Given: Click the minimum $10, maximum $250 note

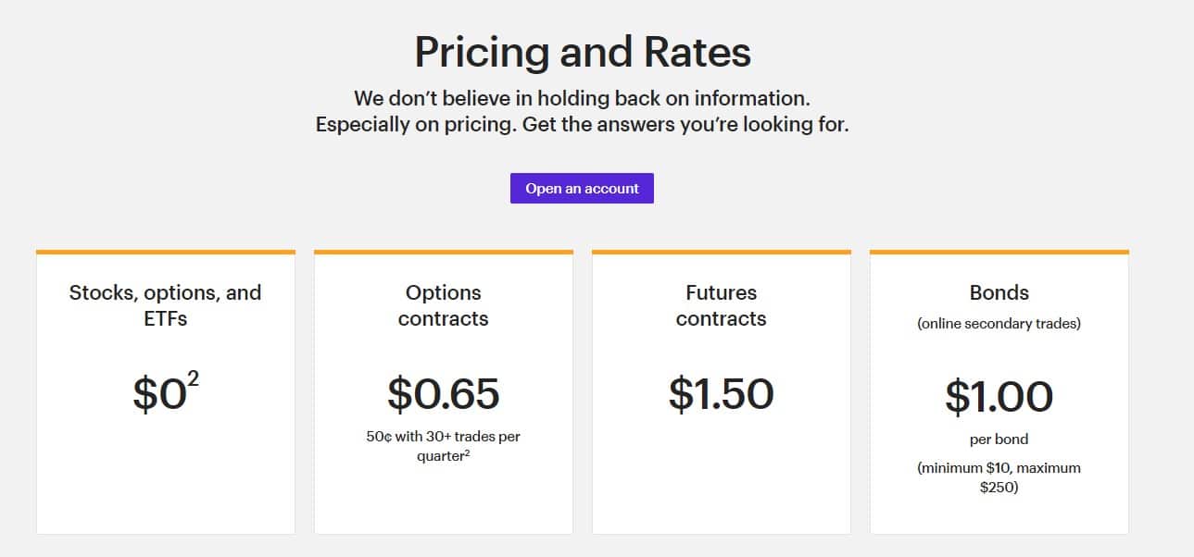Looking at the screenshot, I should pyautogui.click(x=999, y=477).
